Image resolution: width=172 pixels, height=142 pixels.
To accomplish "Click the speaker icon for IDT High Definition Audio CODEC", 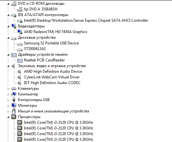I will click(x=19, y=83).
